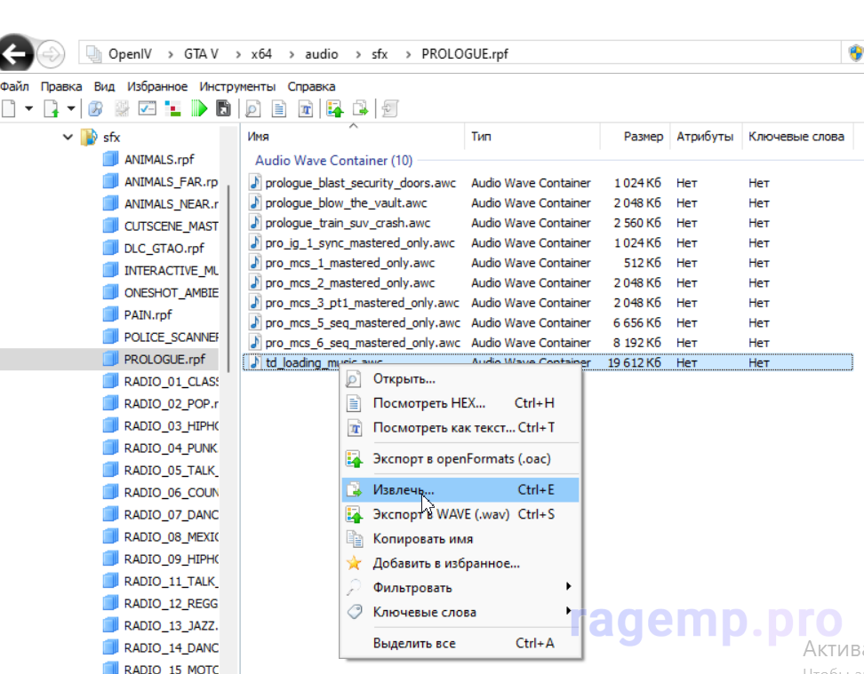Viewport: 864px width, 674px height.
Task: Click the export to openFormats toolbar icon
Action: click(x=334, y=108)
